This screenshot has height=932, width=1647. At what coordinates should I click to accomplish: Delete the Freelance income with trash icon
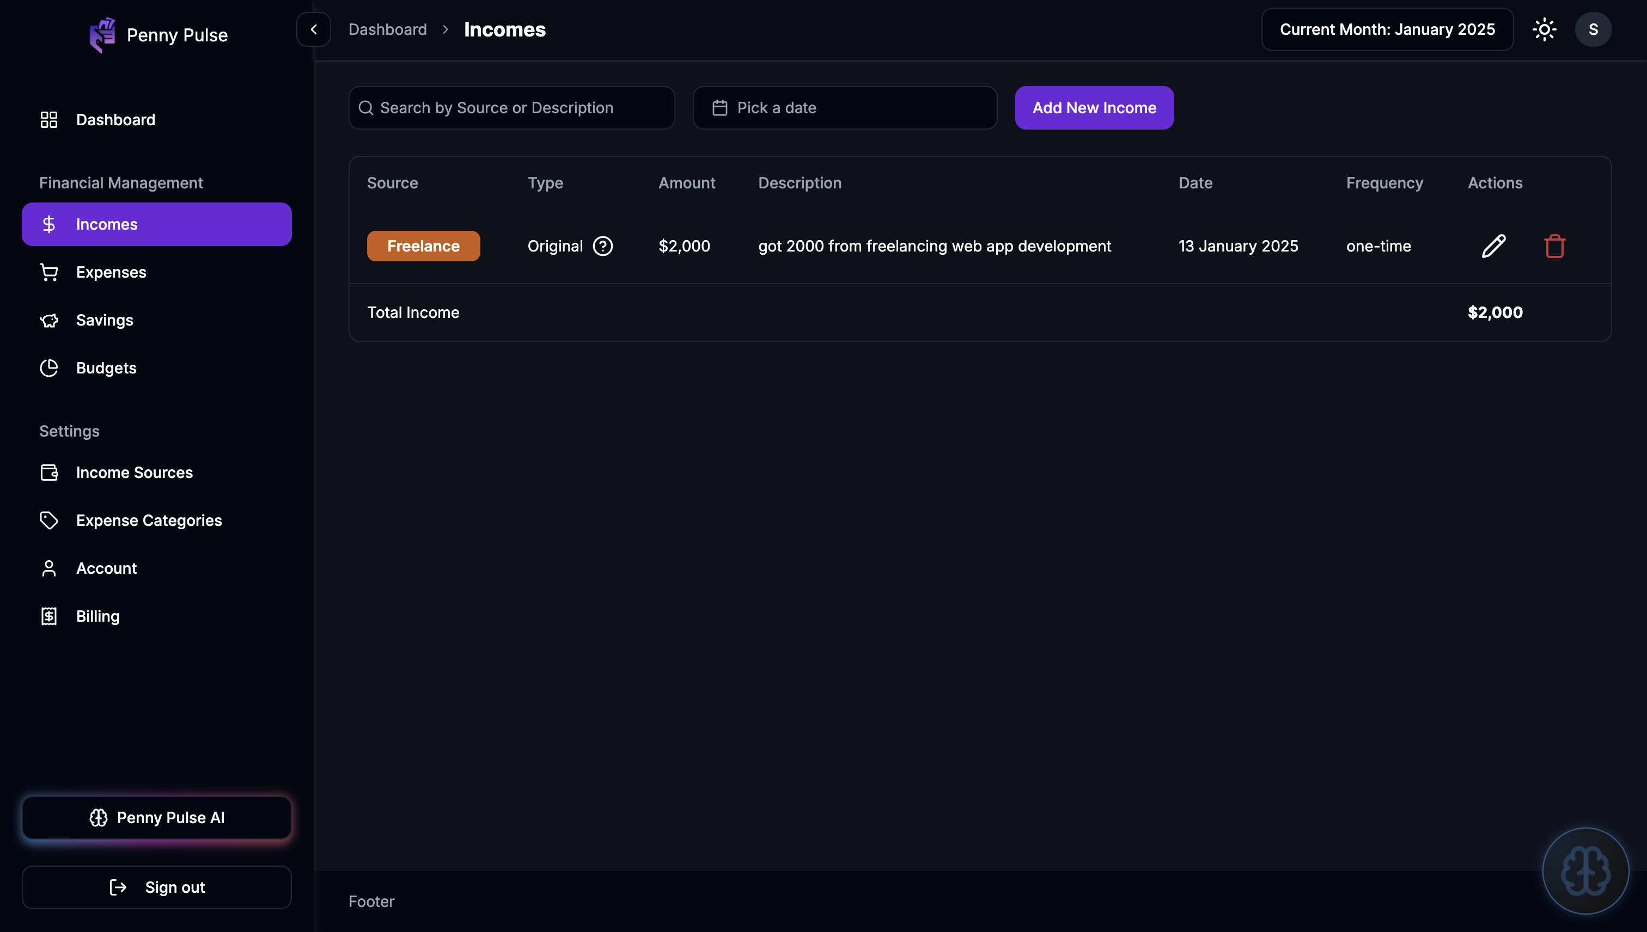[1554, 246]
